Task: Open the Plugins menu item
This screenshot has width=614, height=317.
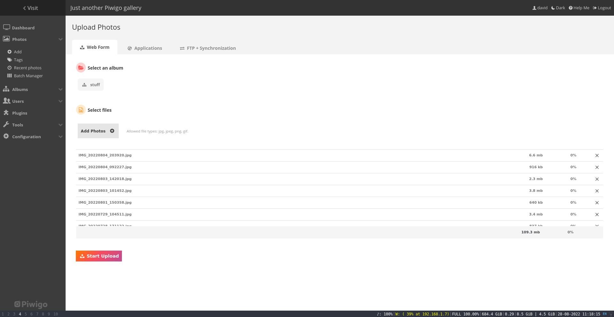Action: (x=20, y=113)
